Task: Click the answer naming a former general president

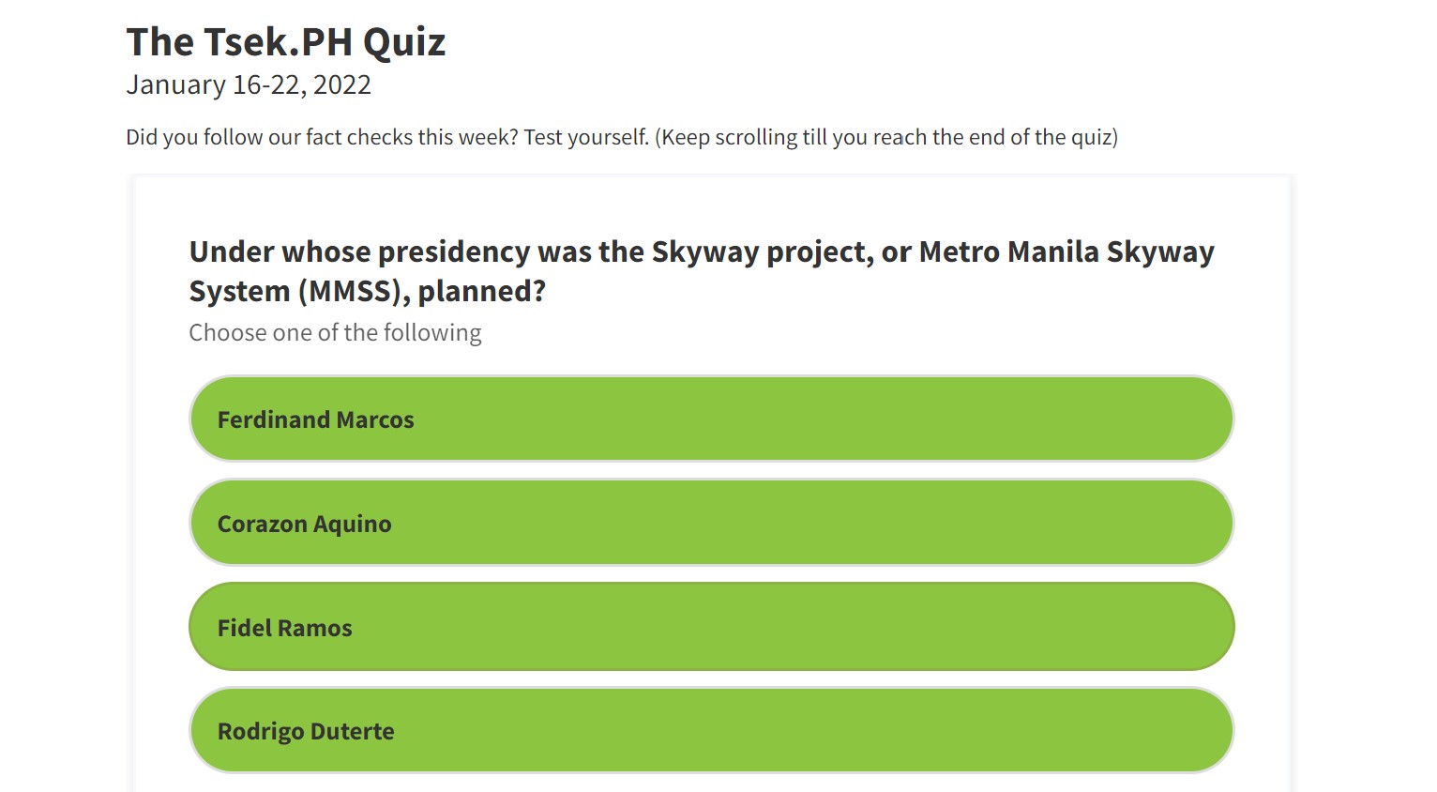Action: coord(711,627)
